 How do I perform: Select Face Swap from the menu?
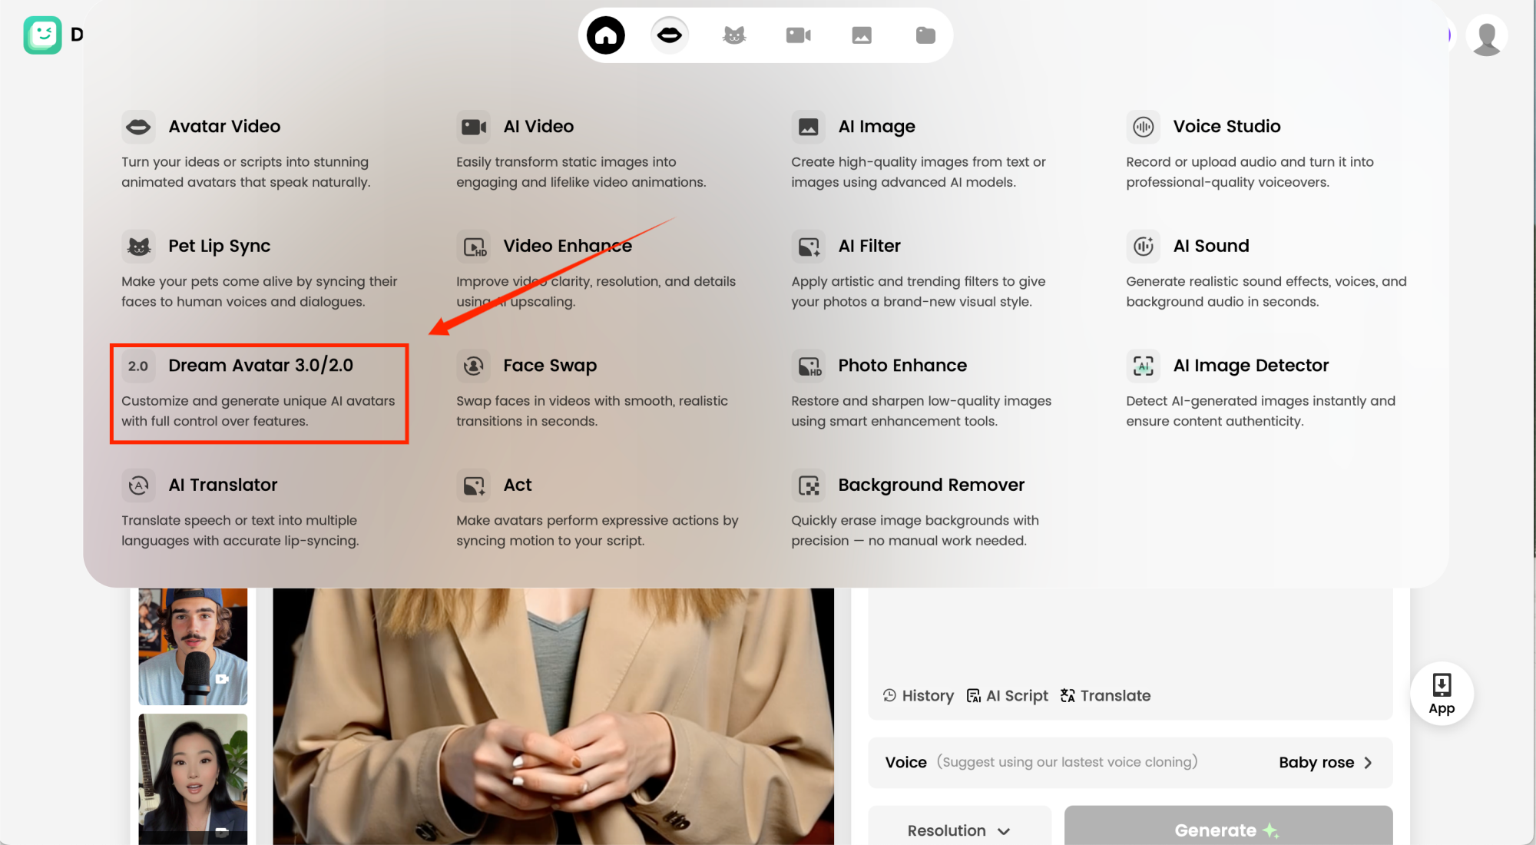pyautogui.click(x=549, y=366)
